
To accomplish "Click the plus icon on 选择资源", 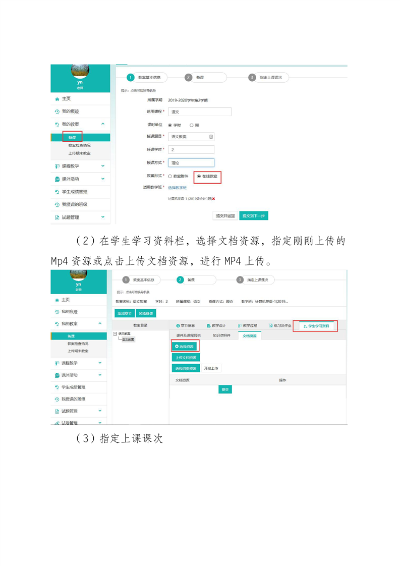I will [x=176, y=347].
